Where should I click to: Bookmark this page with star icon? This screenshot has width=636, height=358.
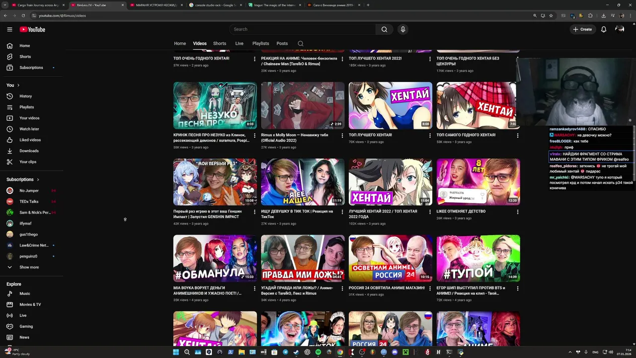[551, 15]
